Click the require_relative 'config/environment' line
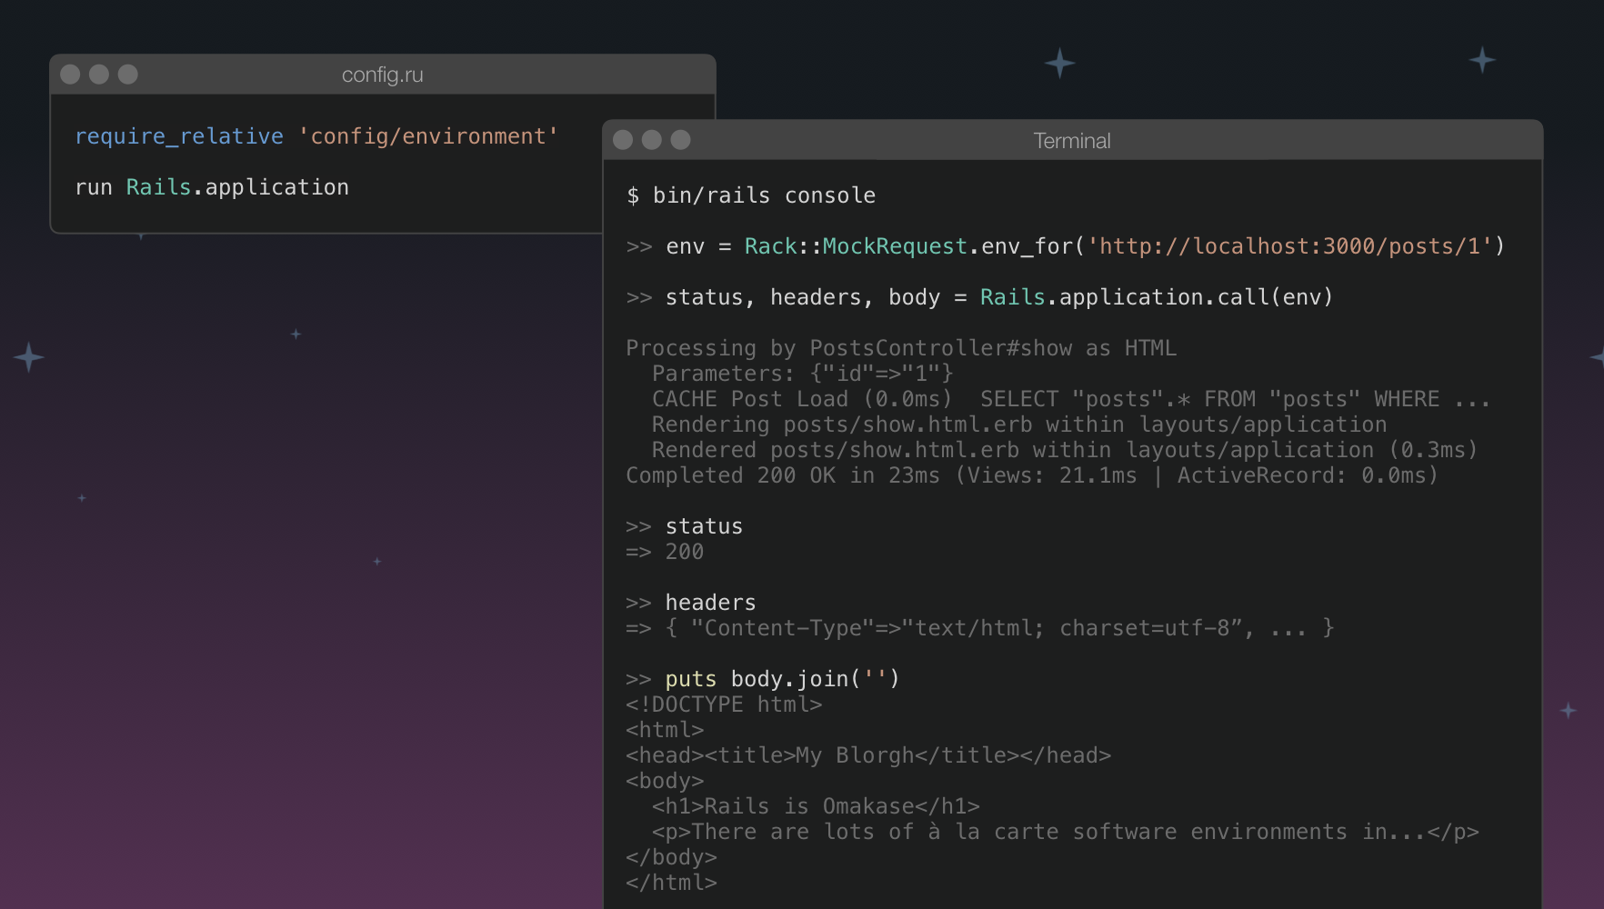1604x909 pixels. coord(316,135)
